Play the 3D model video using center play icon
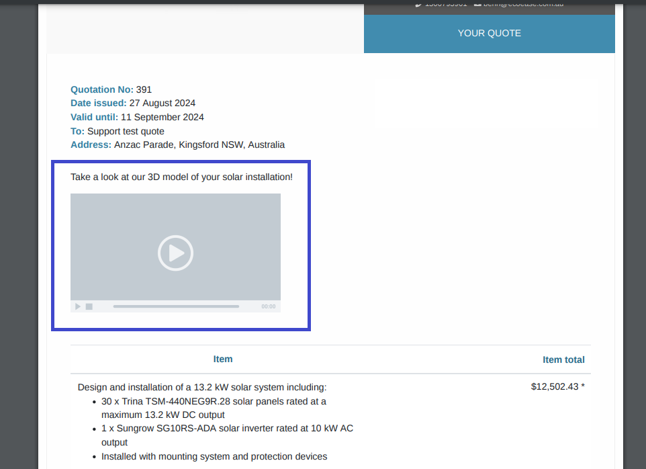This screenshot has height=469, width=646. point(175,253)
